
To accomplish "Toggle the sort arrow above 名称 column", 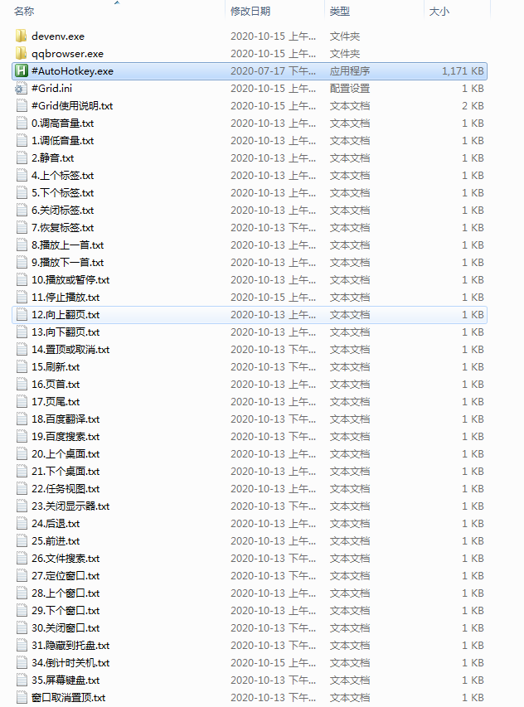I will [x=117, y=2].
